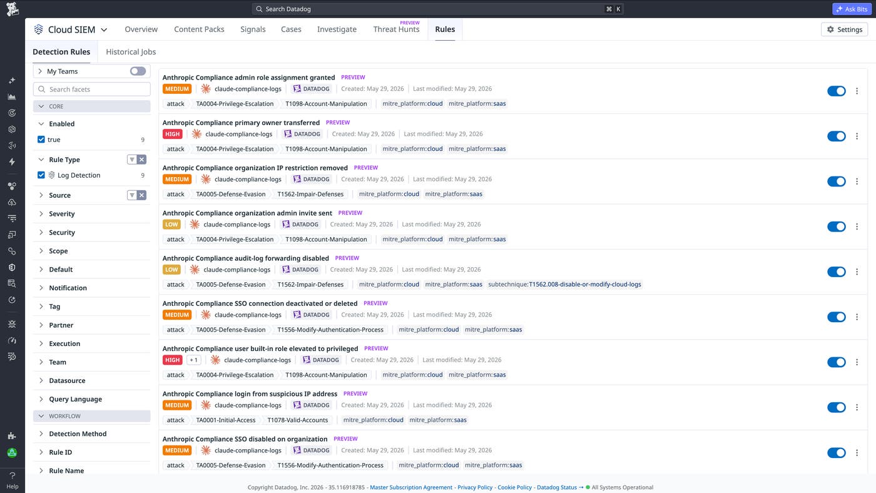This screenshot has width=876, height=493.
Task: Open actions menu for admin invite sent rule
Action: [857, 226]
